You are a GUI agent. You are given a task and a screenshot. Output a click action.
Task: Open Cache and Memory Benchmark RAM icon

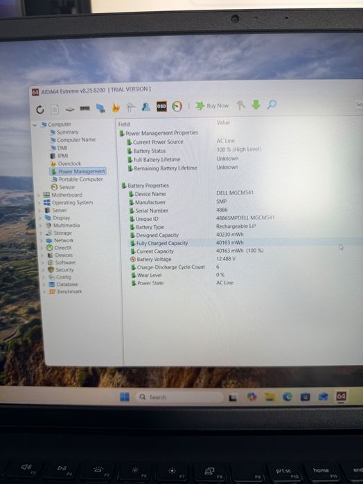[x=85, y=108]
